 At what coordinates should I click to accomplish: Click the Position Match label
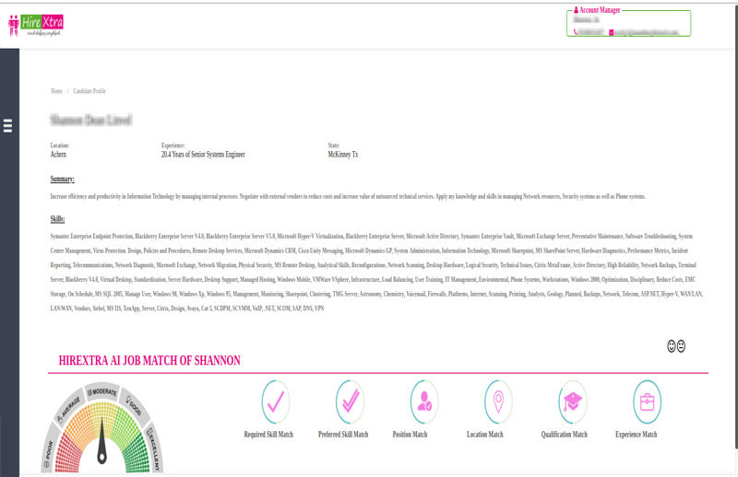[410, 435]
